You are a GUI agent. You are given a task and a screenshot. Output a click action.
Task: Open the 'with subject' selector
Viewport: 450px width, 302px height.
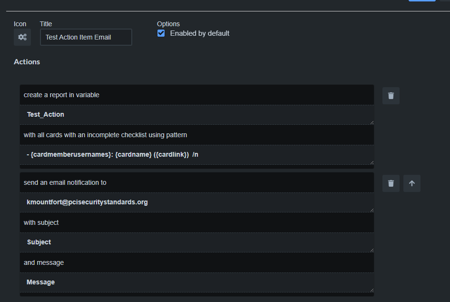(196, 222)
